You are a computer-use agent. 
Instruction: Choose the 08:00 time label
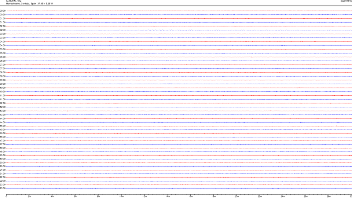click(x=3, y=72)
